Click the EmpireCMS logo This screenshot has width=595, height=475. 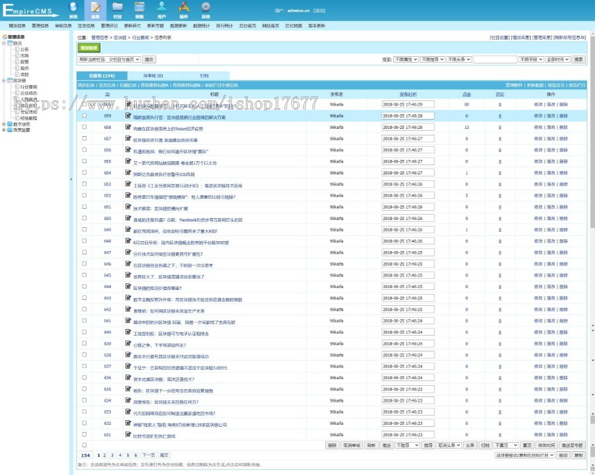(30, 10)
